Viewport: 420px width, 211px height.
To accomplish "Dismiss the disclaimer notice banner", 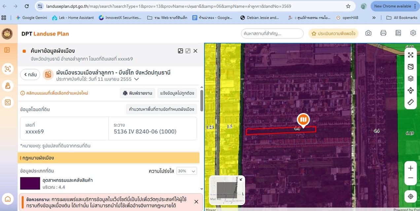I will (x=196, y=201).
